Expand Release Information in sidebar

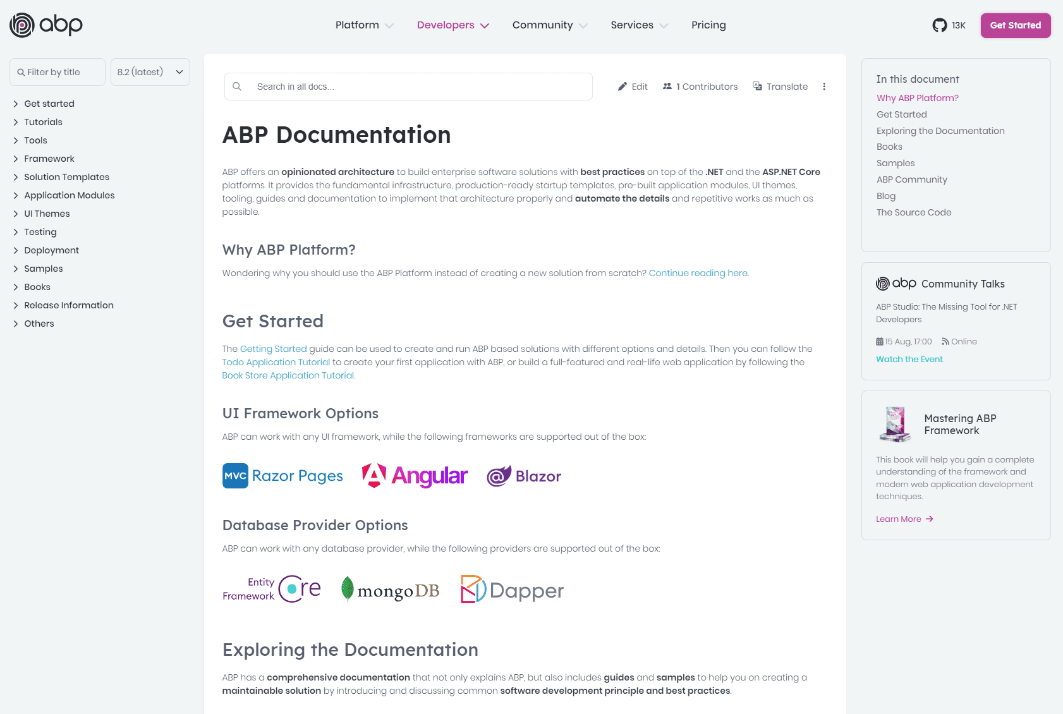point(16,305)
